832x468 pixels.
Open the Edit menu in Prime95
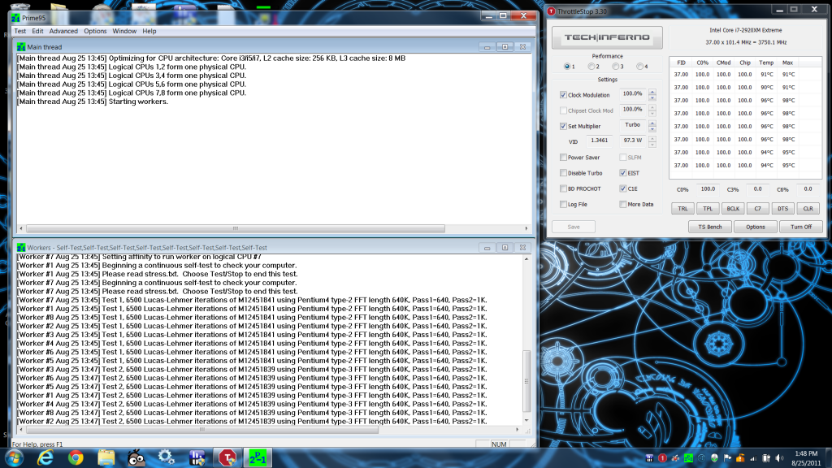[x=37, y=32]
